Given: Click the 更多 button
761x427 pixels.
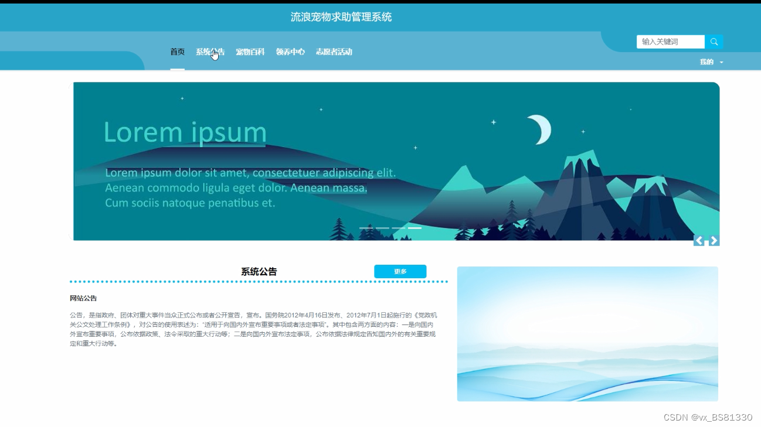Looking at the screenshot, I should pyautogui.click(x=400, y=272).
